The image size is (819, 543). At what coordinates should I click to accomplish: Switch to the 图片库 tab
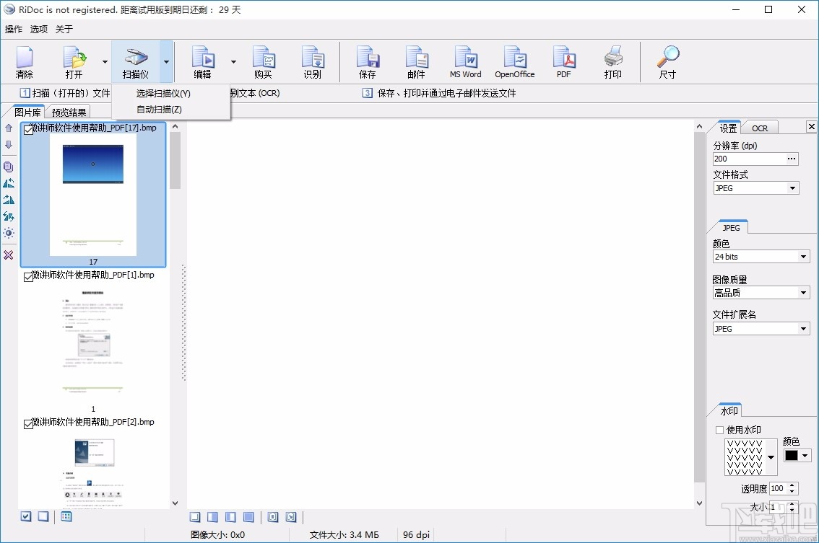[27, 112]
